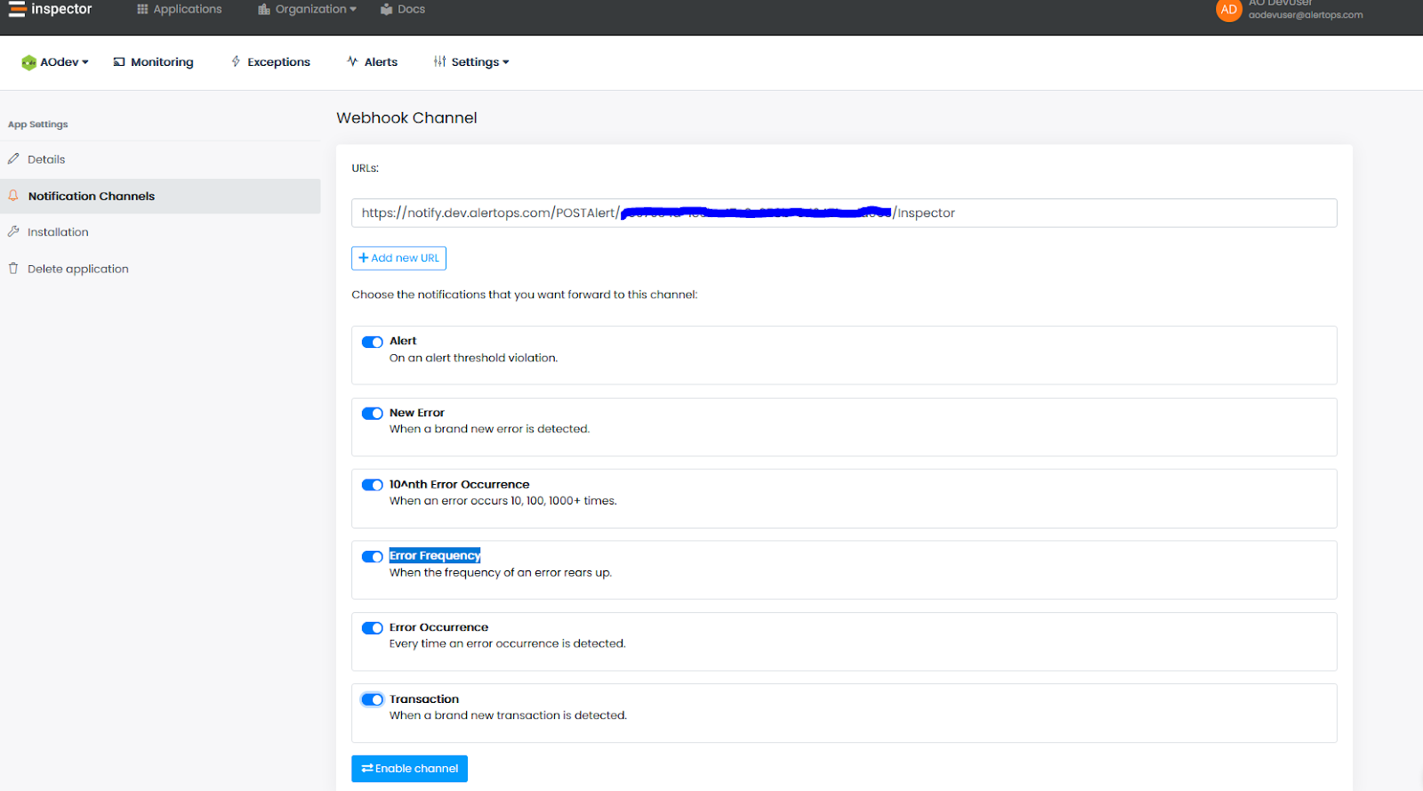
Task: Click the Docs icon in header
Action: click(x=386, y=10)
